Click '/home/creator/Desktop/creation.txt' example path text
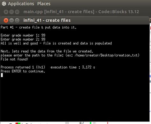 point(106,55)
